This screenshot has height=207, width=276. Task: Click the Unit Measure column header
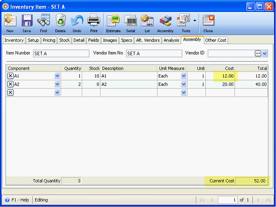click(172, 68)
